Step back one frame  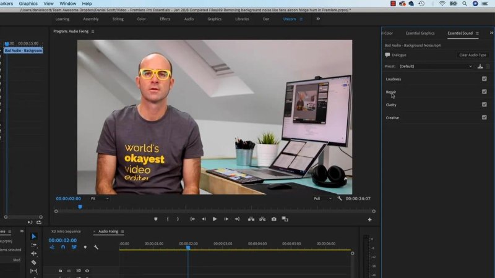(x=204, y=219)
